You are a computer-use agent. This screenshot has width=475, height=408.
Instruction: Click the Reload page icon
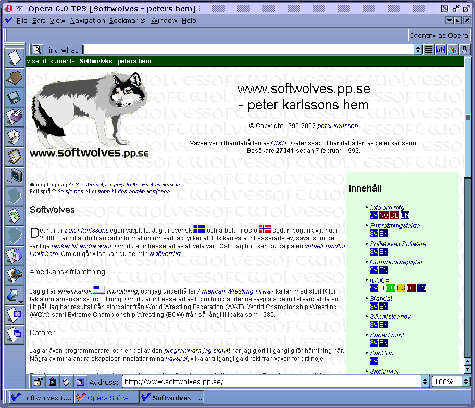(14, 216)
